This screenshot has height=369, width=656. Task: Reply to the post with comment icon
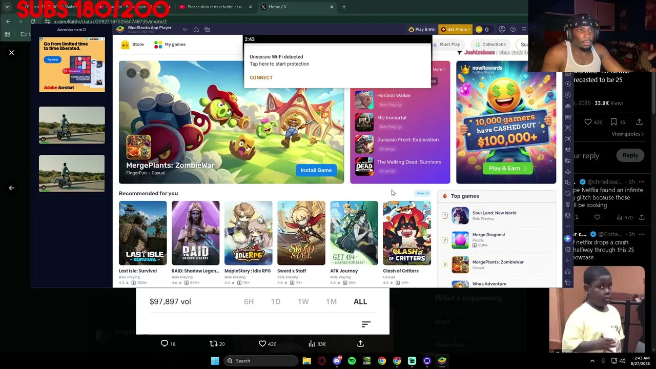click(168, 344)
